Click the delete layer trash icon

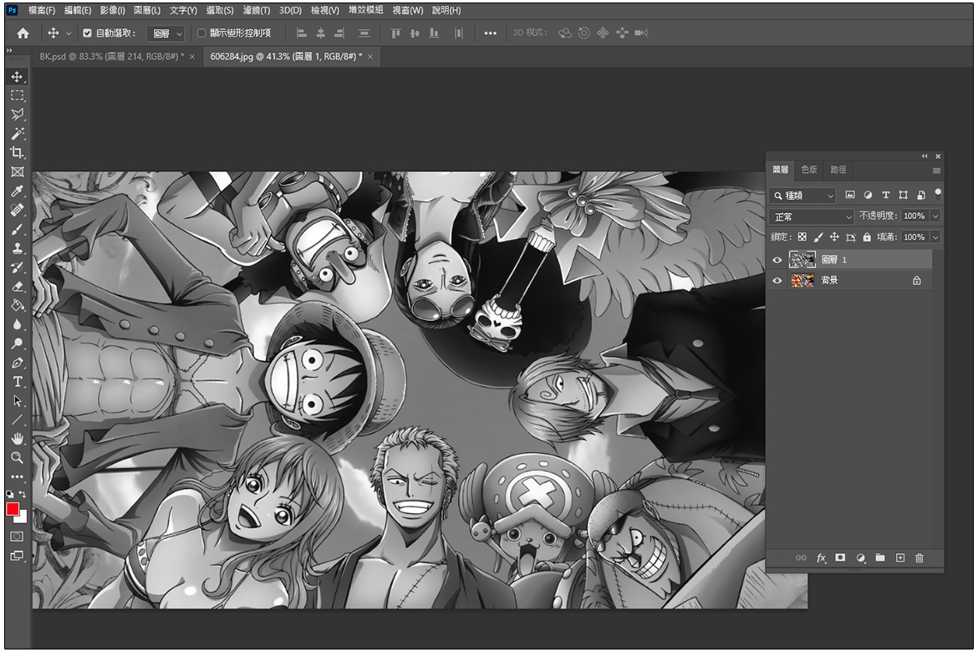919,558
